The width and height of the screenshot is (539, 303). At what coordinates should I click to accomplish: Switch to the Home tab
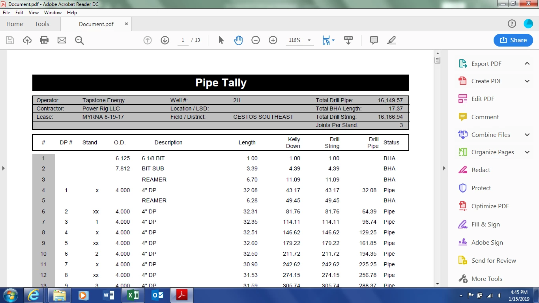pyautogui.click(x=15, y=24)
